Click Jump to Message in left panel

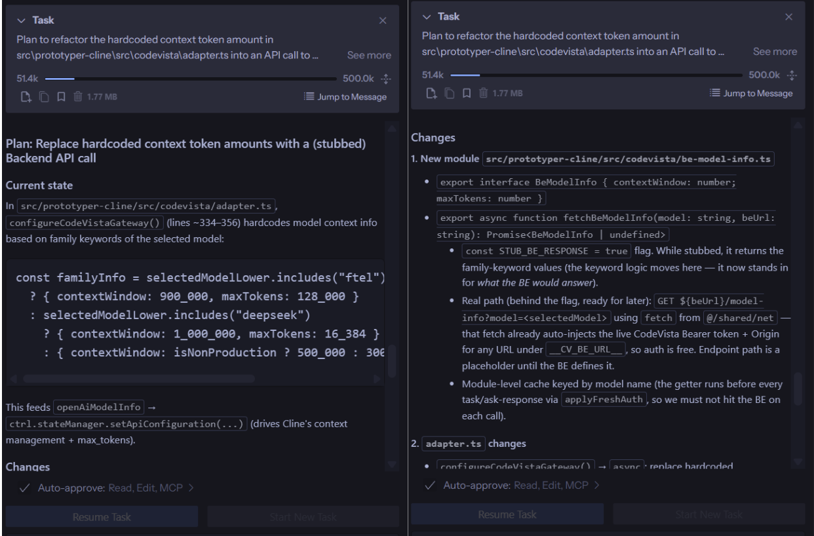(345, 98)
